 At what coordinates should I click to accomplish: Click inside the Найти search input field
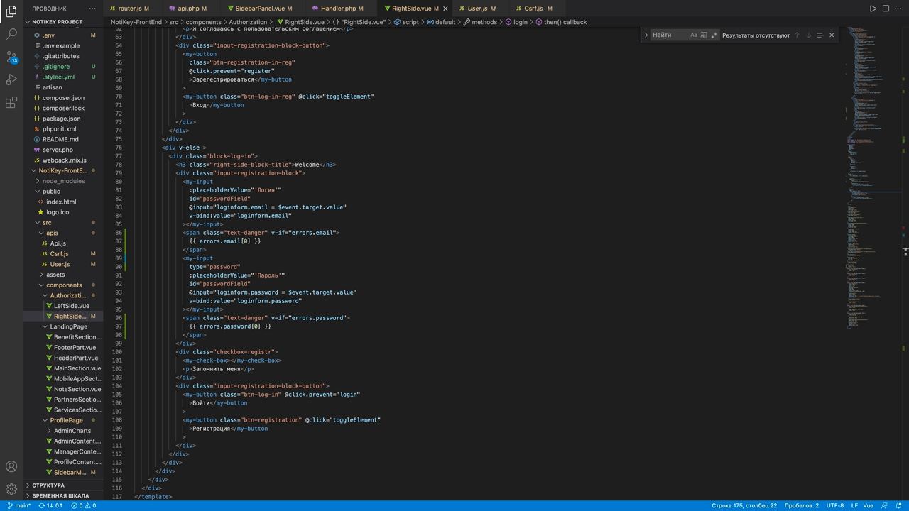point(669,35)
